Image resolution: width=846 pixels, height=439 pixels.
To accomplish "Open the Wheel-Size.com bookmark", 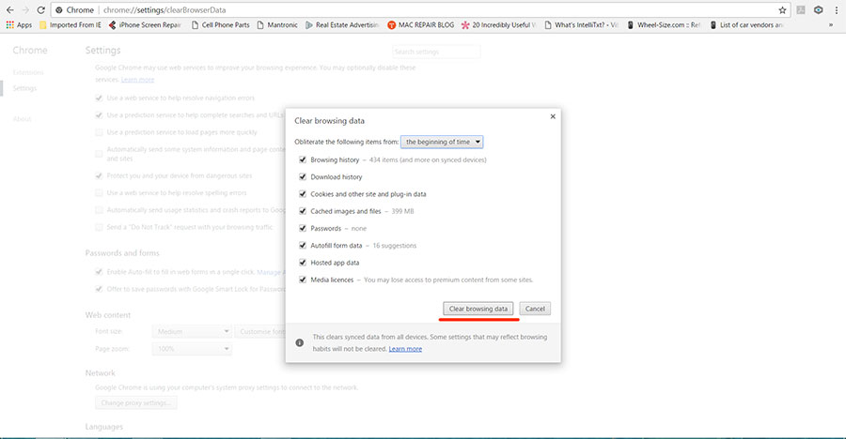I will point(664,24).
